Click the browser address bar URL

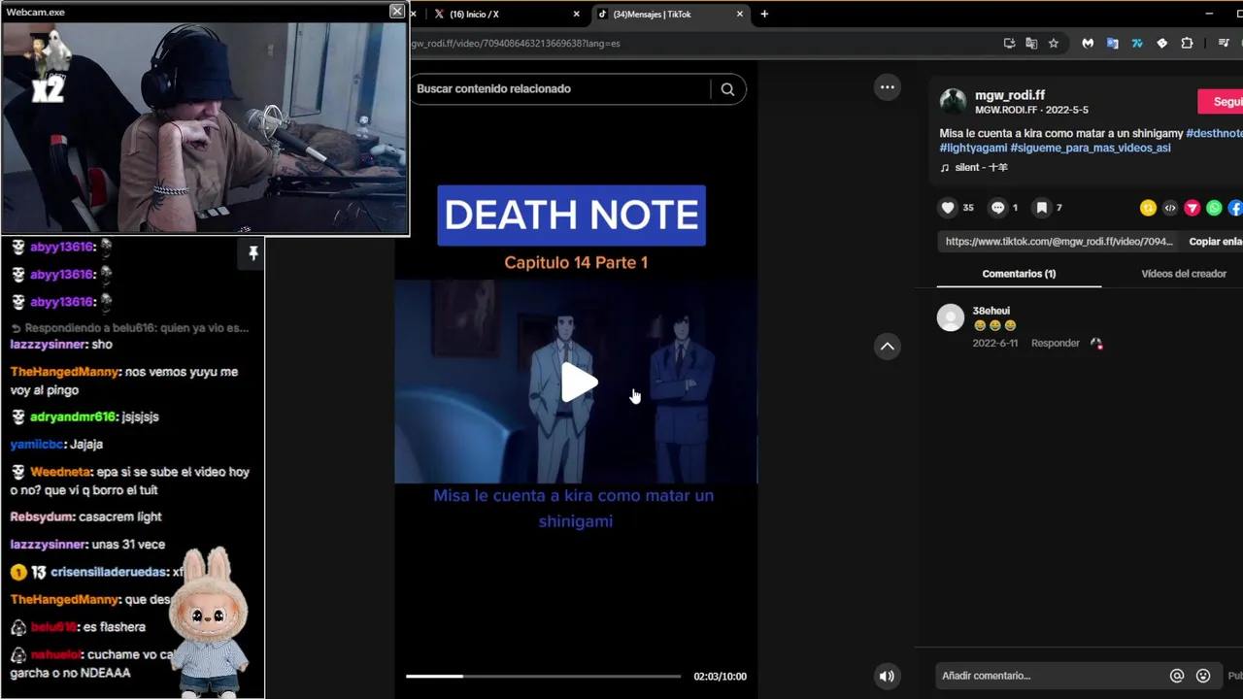(x=515, y=44)
